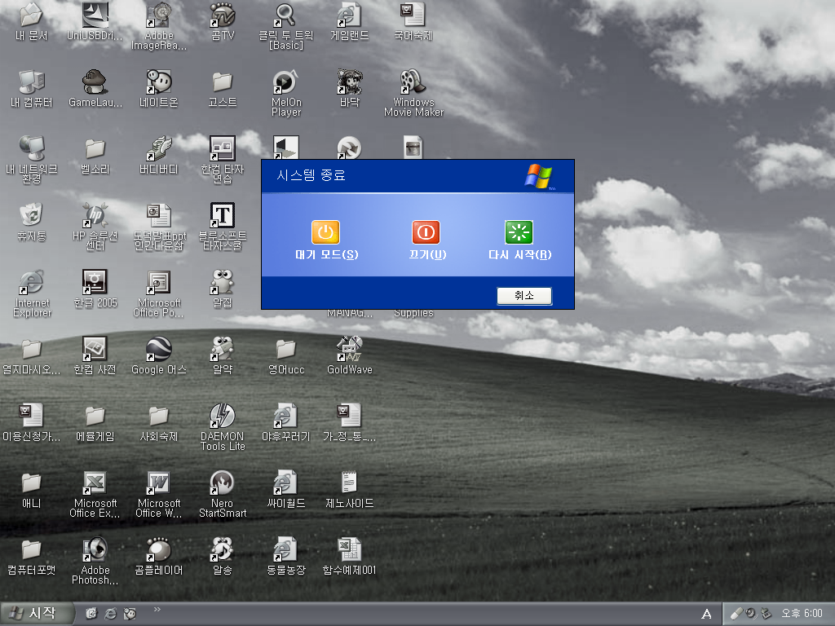Select the Microsoft Office W... shortcut
The image size is (835, 626).
pos(159,495)
